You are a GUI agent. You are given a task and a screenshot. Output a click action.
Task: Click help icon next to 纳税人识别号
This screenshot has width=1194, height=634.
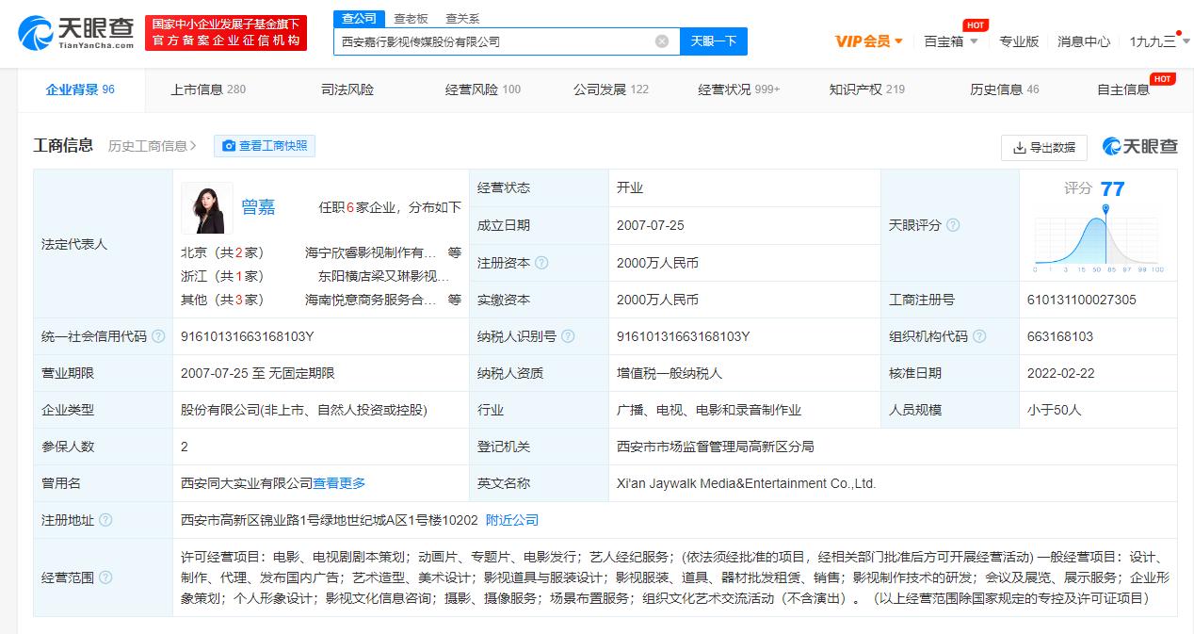tap(568, 336)
